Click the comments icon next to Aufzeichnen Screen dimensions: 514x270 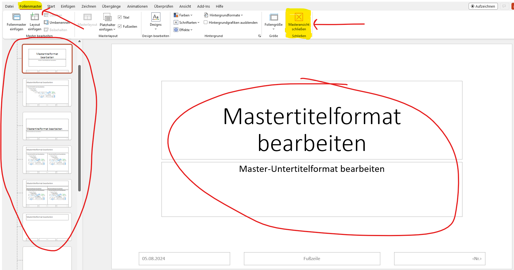pos(504,6)
